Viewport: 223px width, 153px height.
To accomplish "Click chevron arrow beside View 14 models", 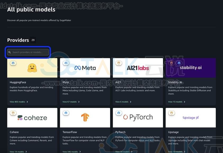I will (26, 152).
